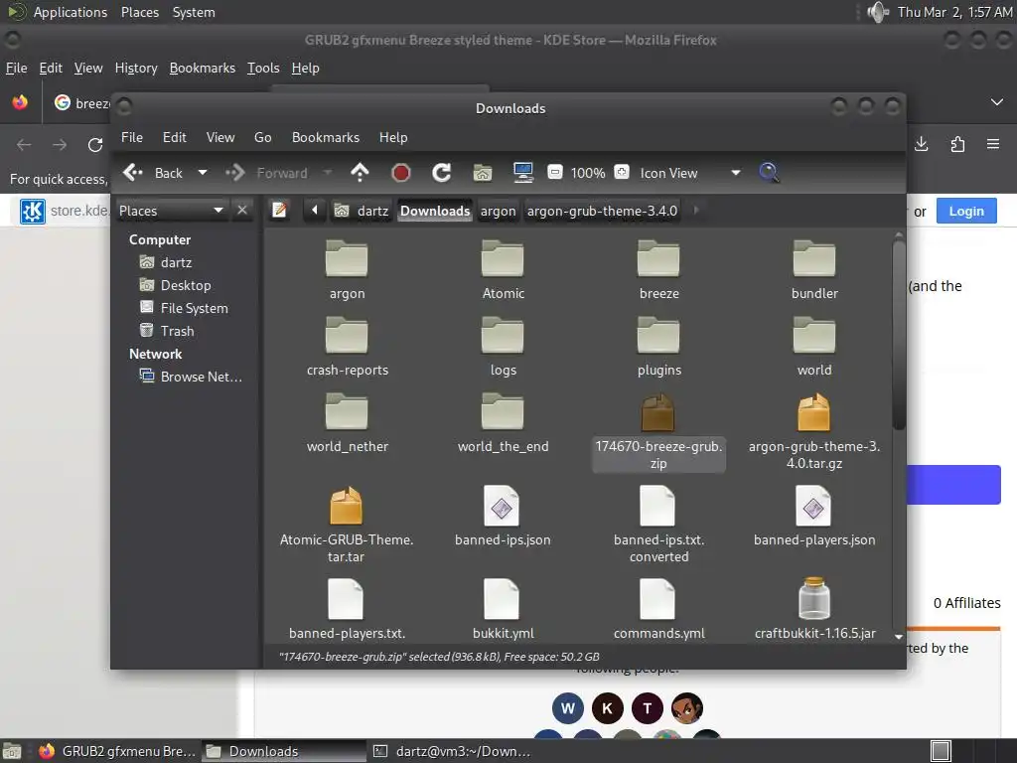Select the 174670-breeze-grub.zip archive
Image resolution: width=1017 pixels, height=763 pixels.
click(x=659, y=432)
